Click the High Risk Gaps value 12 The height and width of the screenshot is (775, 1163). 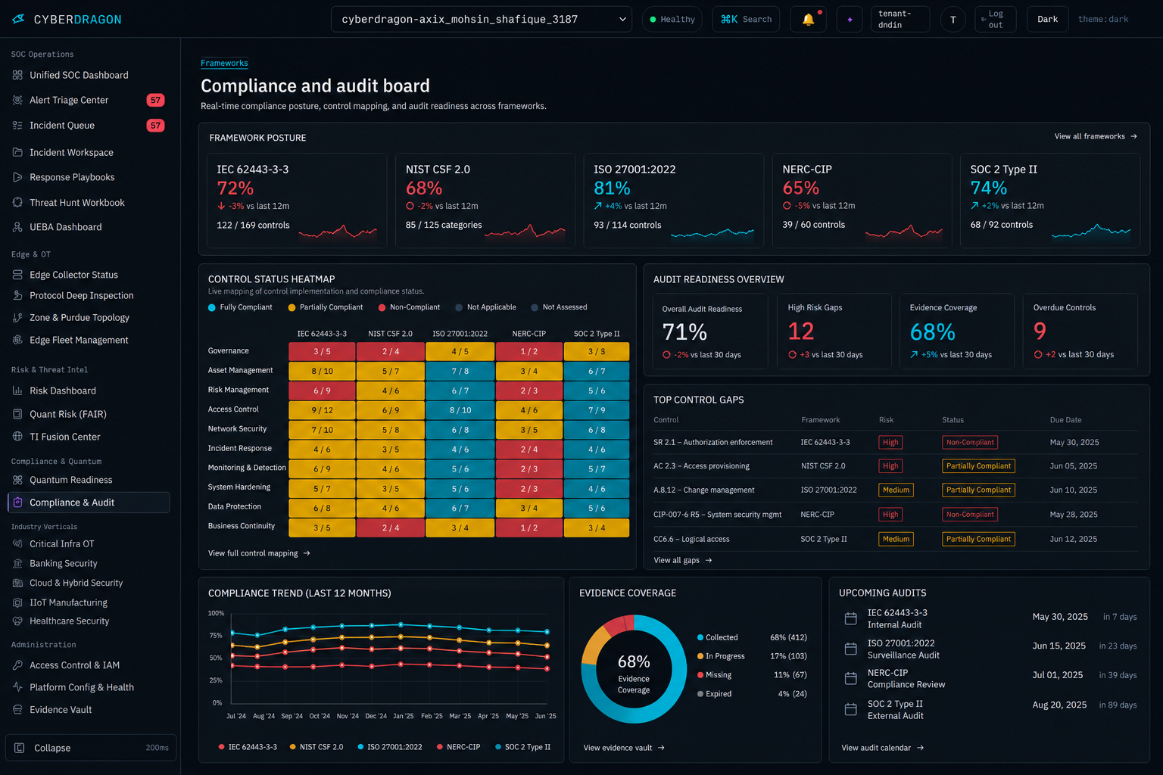tap(800, 331)
